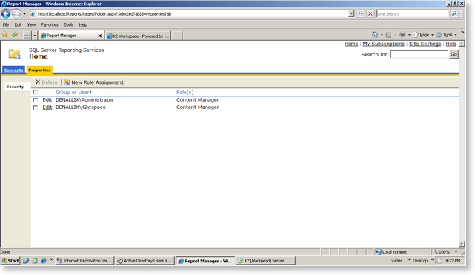Switch to the Contents tab
Image resolution: width=475 pixels, height=275 pixels.
pos(13,70)
